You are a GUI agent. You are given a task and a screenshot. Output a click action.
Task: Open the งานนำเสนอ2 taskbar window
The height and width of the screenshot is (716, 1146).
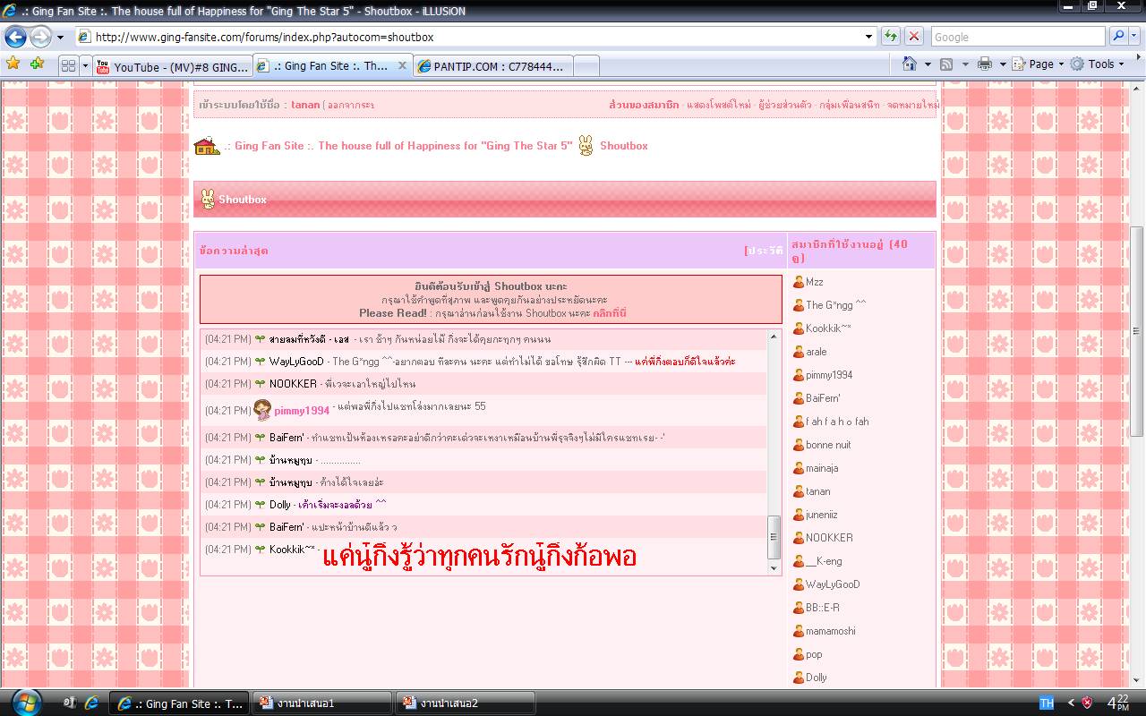tap(464, 703)
